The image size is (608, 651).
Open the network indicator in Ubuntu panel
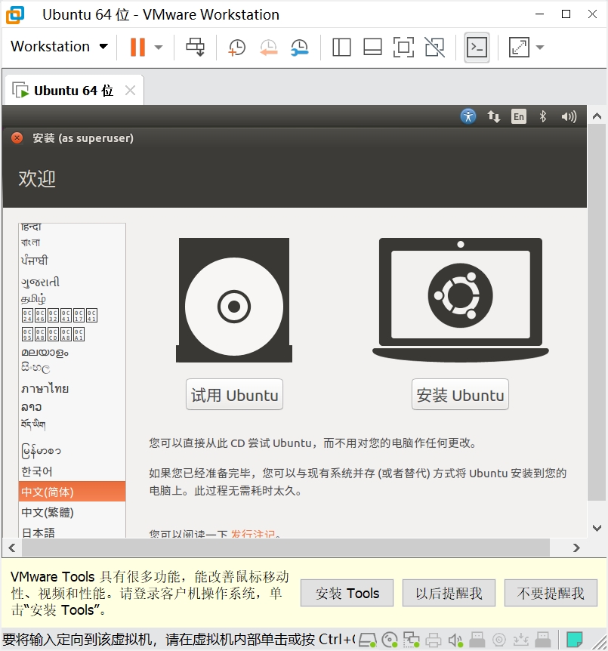pos(493,116)
